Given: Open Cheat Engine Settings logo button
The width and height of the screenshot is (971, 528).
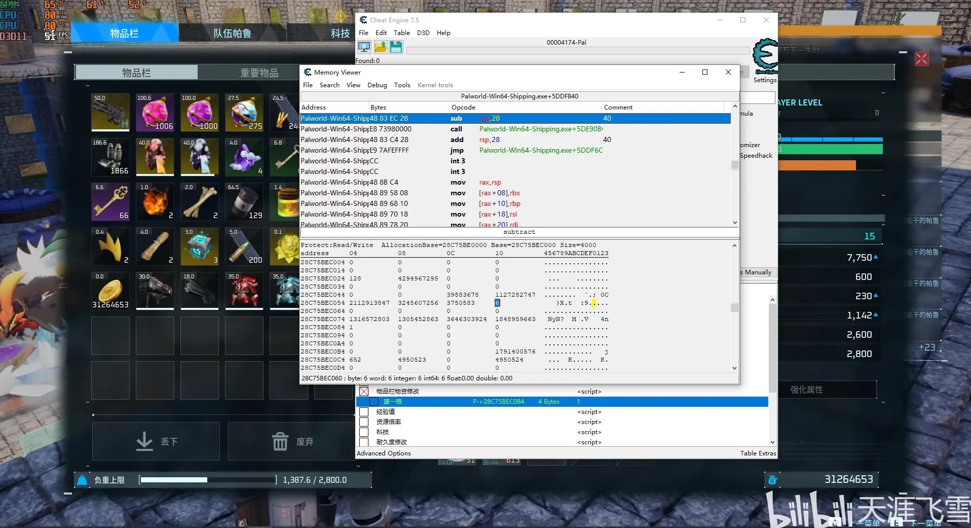Looking at the screenshot, I should [x=765, y=57].
